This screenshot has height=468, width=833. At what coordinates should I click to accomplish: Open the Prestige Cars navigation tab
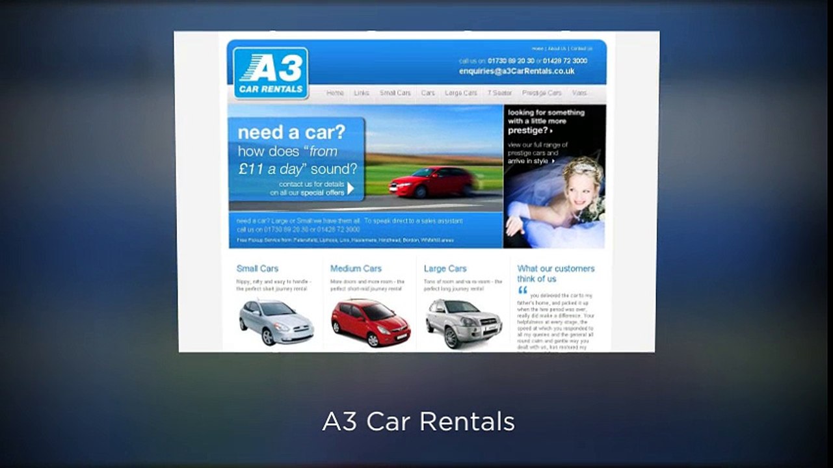(x=542, y=93)
